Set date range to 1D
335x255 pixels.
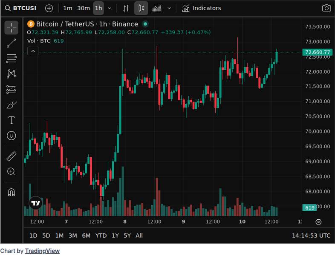pyautogui.click(x=33, y=235)
